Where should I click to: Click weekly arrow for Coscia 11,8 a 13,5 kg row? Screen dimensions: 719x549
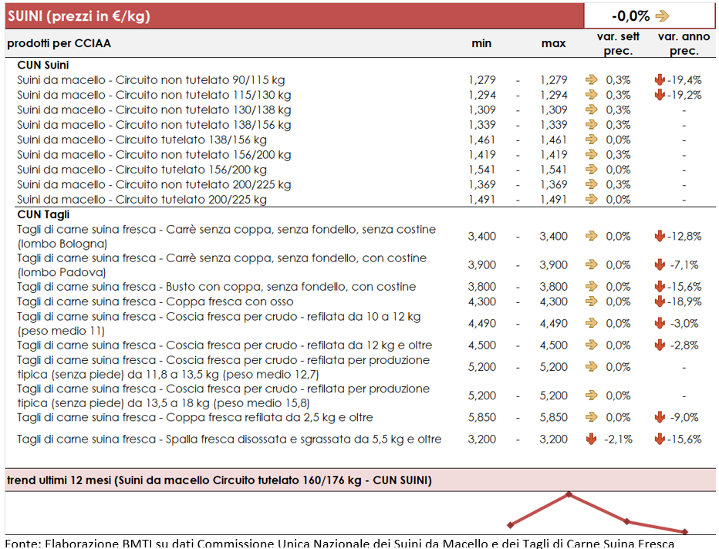[592, 366]
